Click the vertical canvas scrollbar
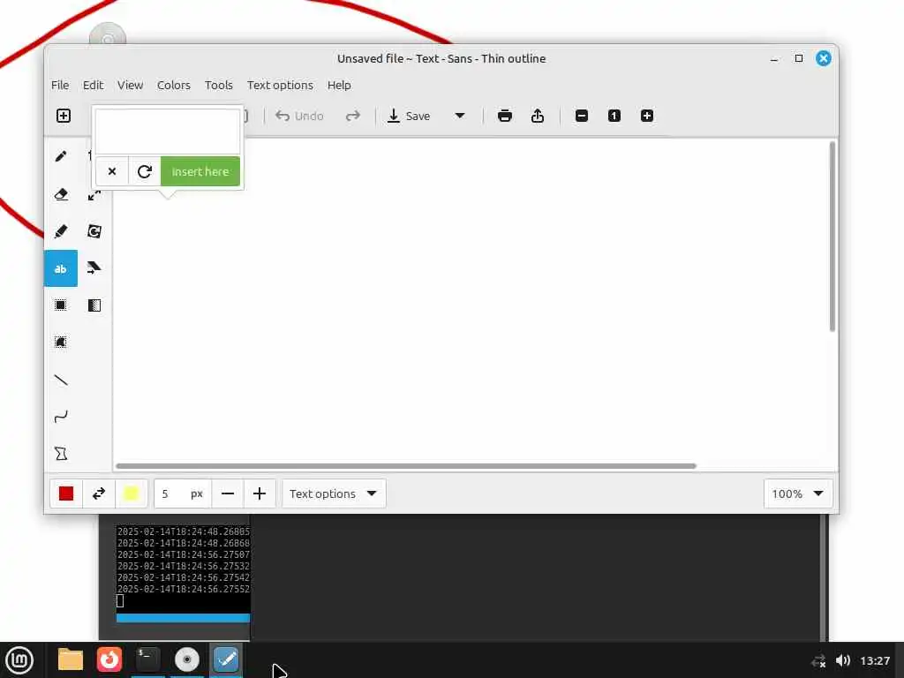The height and width of the screenshot is (678, 904). tap(832, 237)
